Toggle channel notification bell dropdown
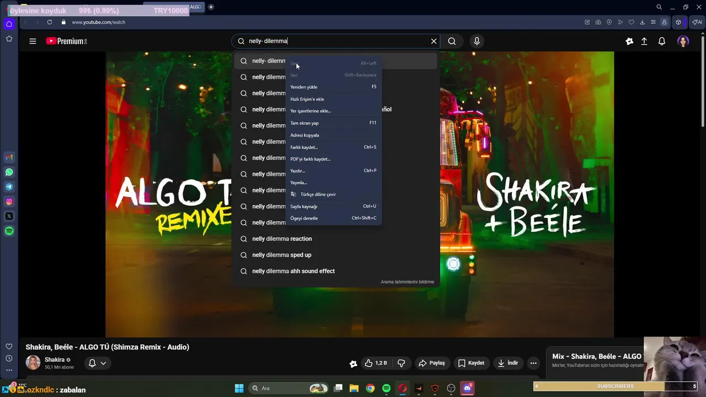 tap(98, 363)
